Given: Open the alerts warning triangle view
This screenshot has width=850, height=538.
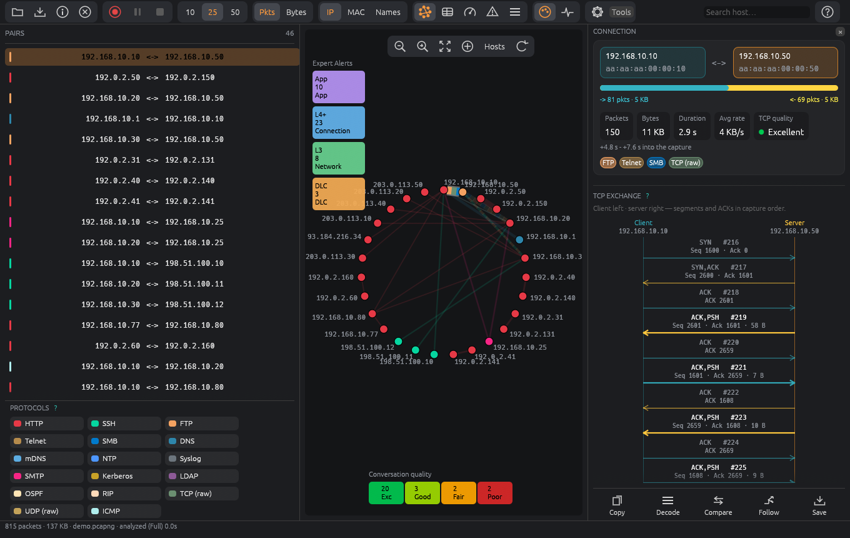Looking at the screenshot, I should [x=492, y=12].
